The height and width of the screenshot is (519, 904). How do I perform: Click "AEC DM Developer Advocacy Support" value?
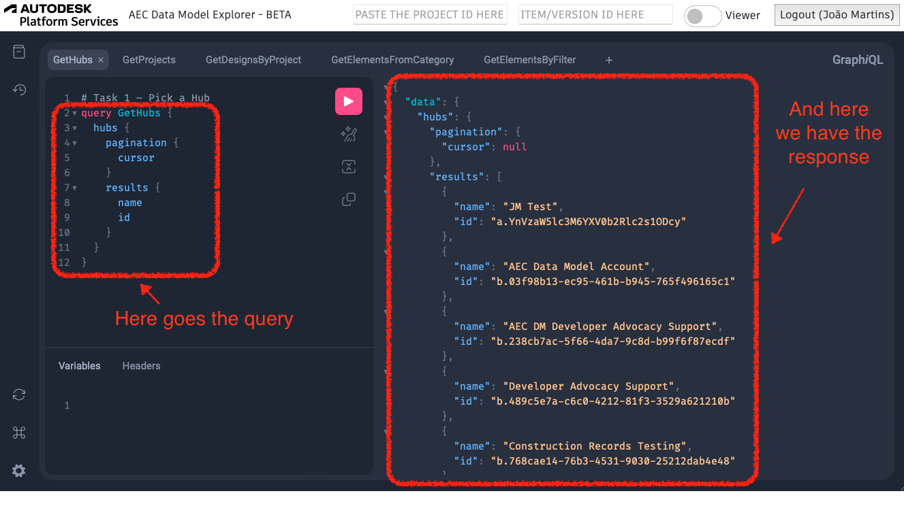(610, 327)
